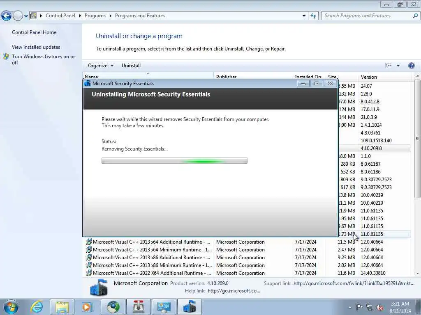
Task: Open the Organize menu
Action: coord(101,66)
